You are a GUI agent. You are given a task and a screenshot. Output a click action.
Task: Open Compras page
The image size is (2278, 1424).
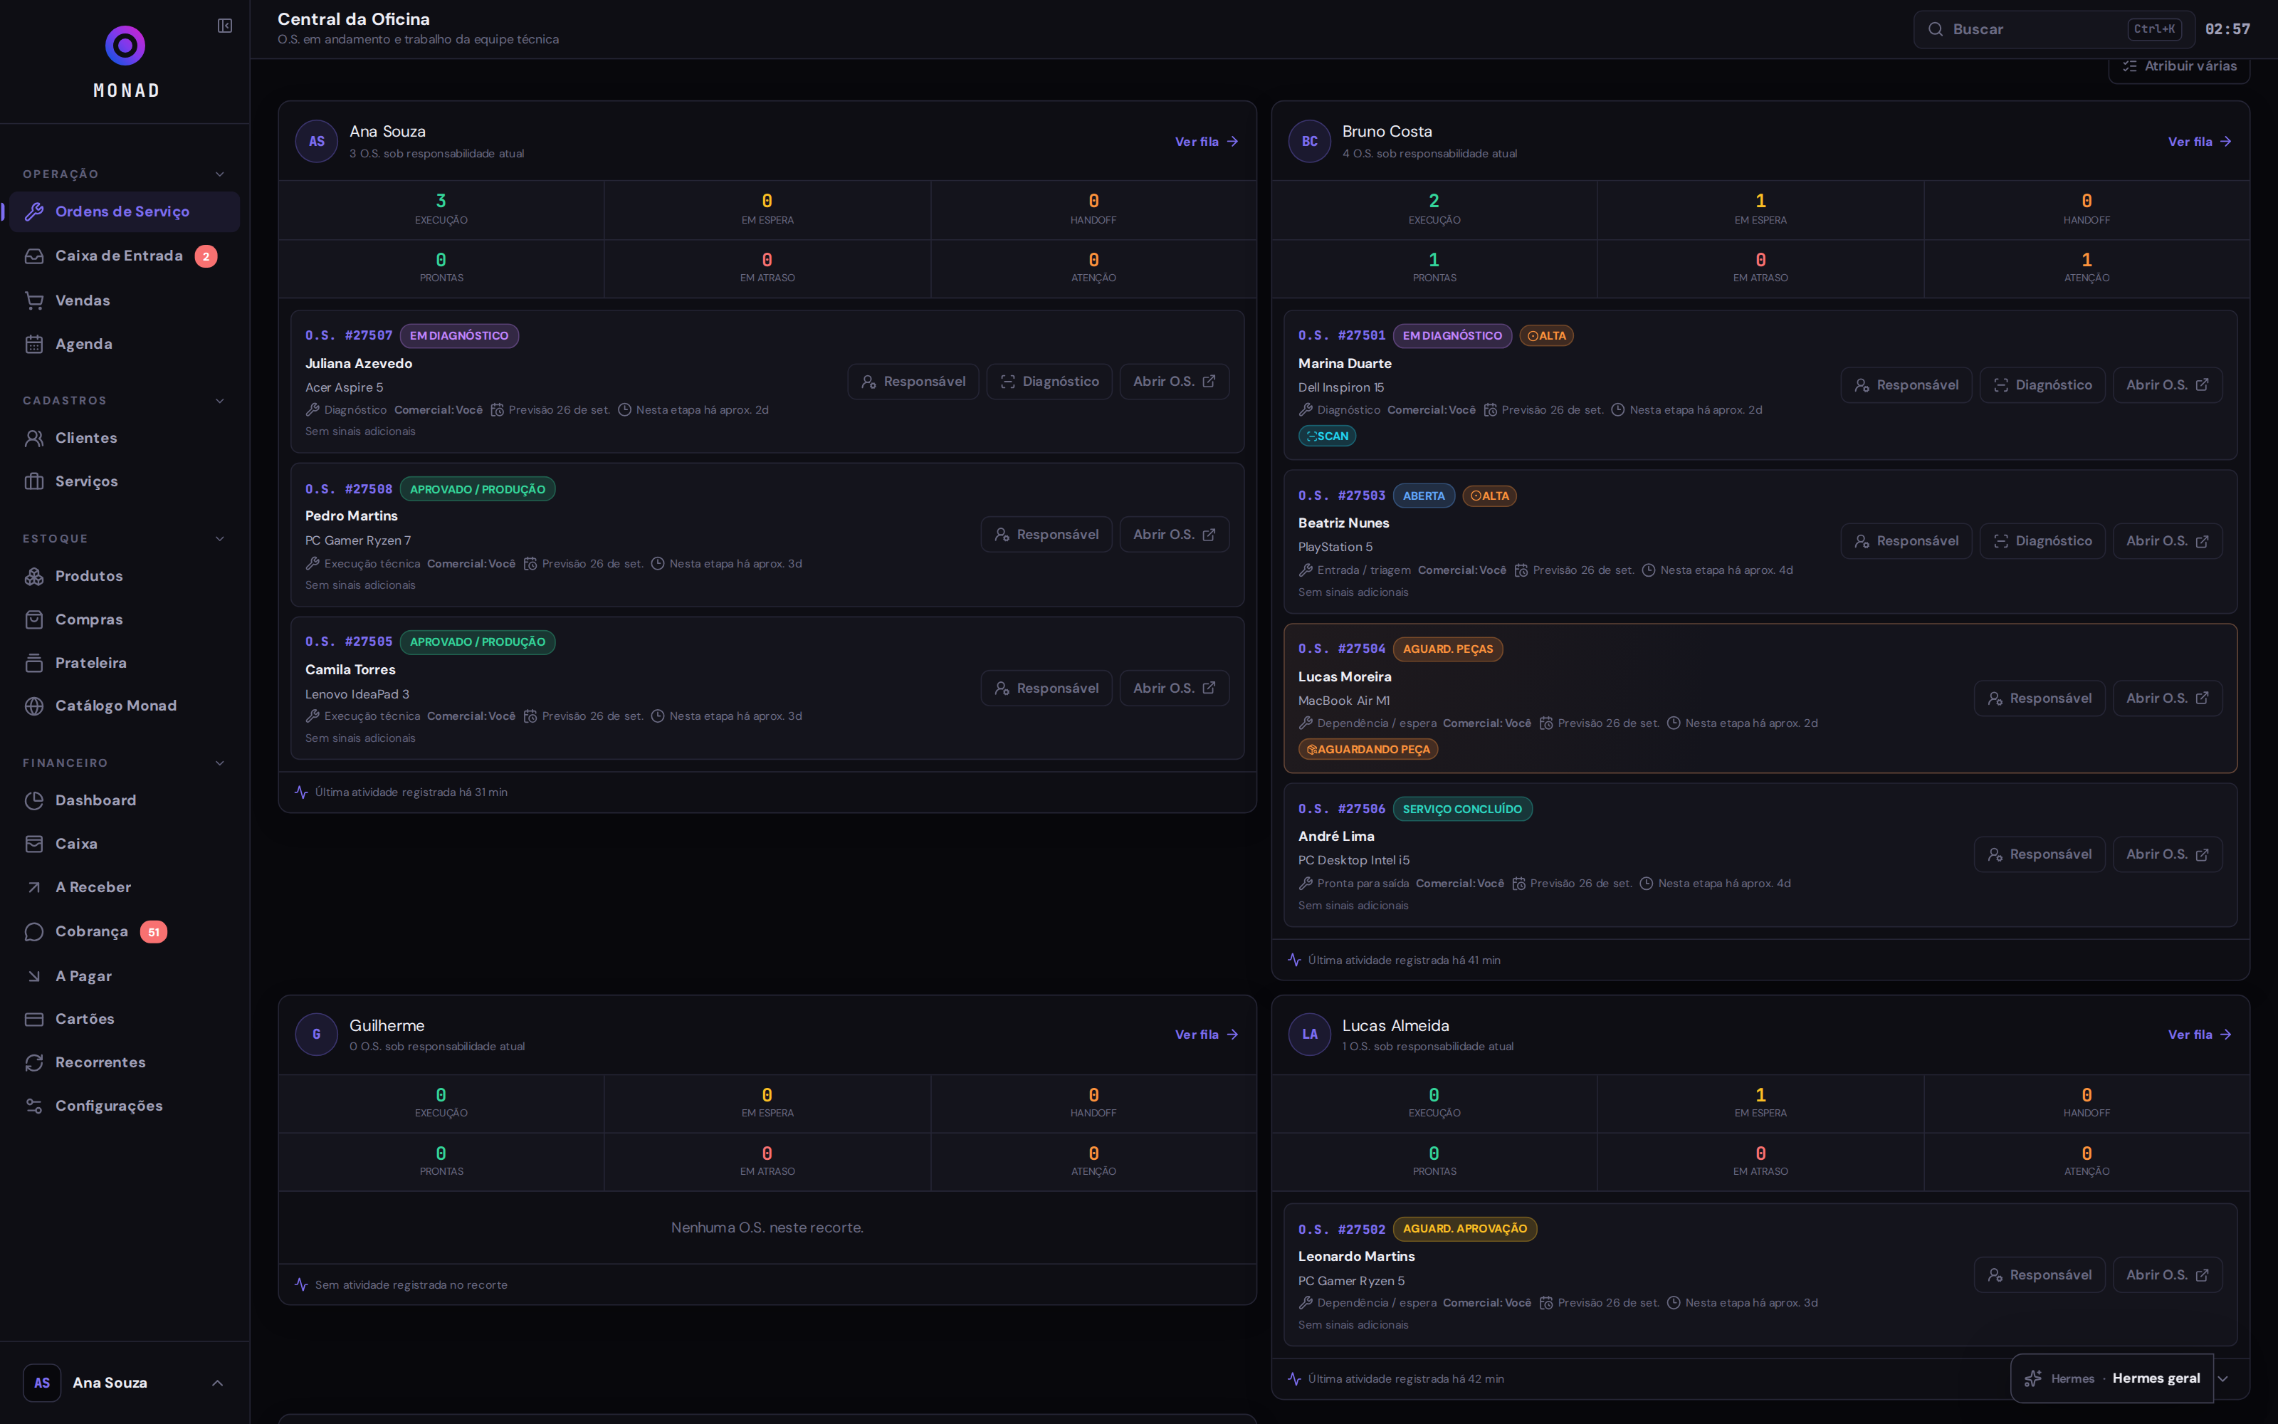tap(125, 619)
